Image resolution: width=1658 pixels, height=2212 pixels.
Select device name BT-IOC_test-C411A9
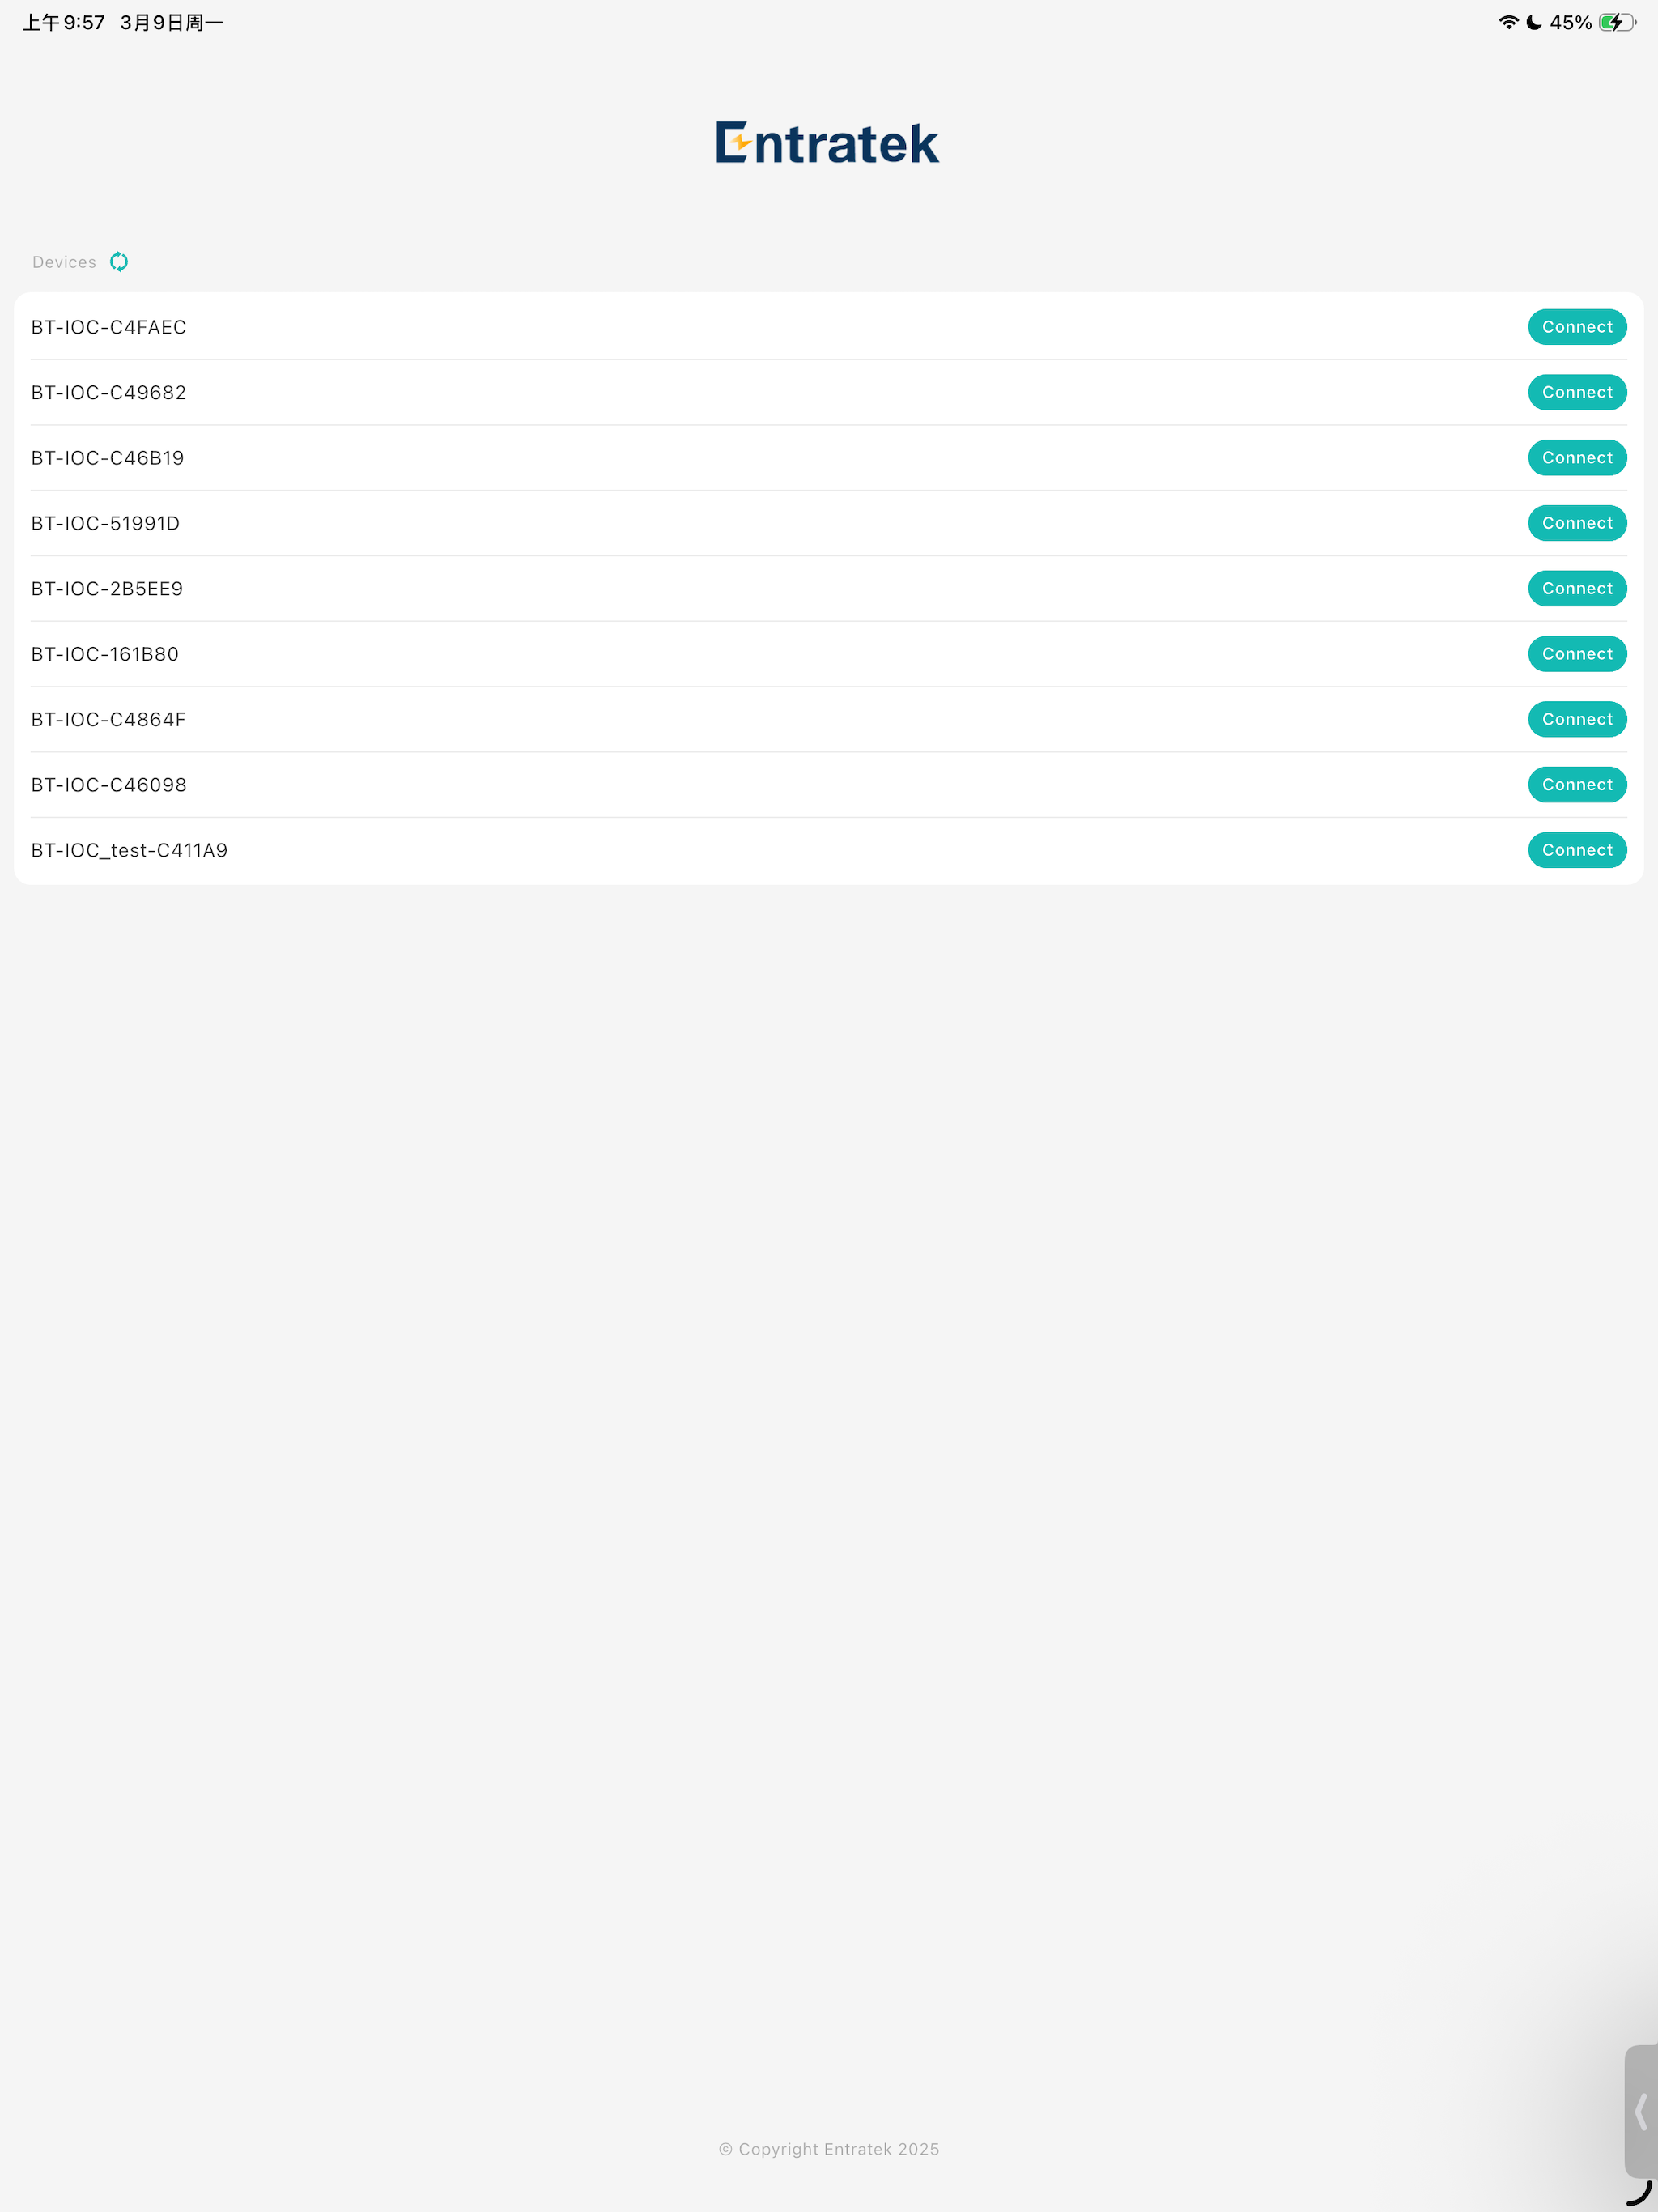coord(129,850)
